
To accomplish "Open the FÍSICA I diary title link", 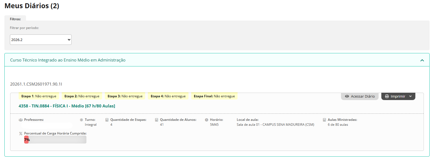I will (x=67, y=106).
